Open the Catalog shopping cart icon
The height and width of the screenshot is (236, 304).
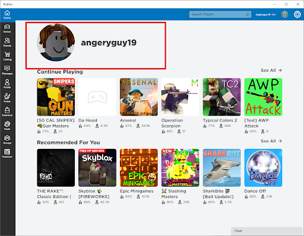[7, 56]
